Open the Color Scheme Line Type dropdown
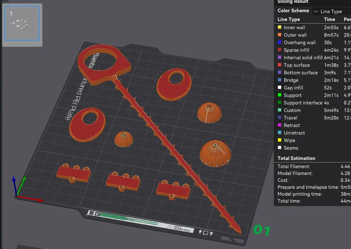This screenshot has height=249, width=351. (332, 12)
